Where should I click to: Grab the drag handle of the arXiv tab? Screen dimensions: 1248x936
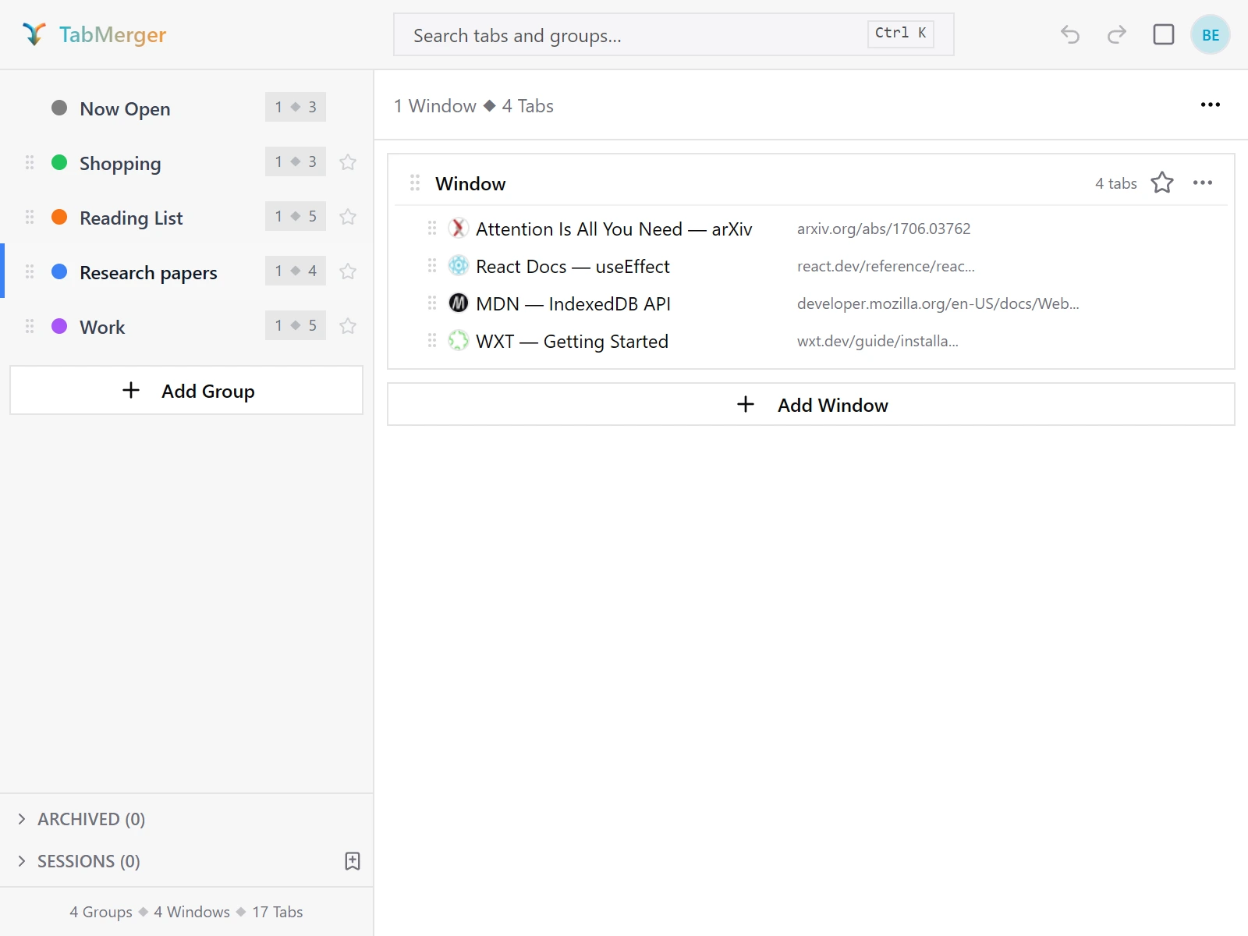tap(432, 228)
